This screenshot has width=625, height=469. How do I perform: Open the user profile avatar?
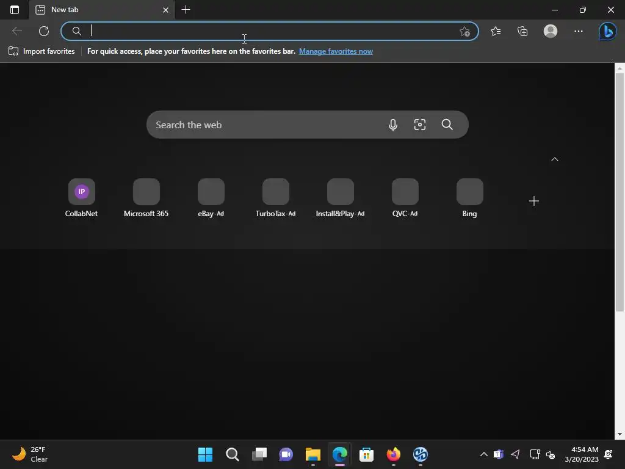click(551, 31)
